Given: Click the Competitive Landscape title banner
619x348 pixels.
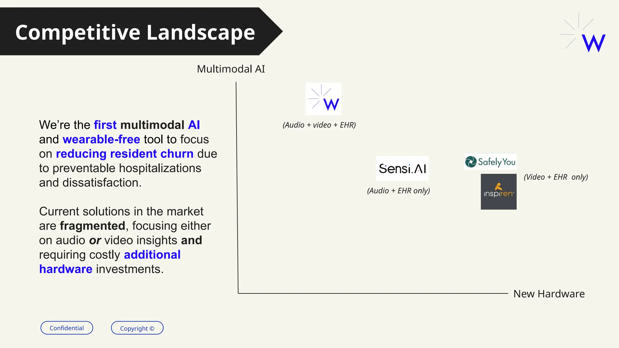Looking at the screenshot, I should 135,32.
